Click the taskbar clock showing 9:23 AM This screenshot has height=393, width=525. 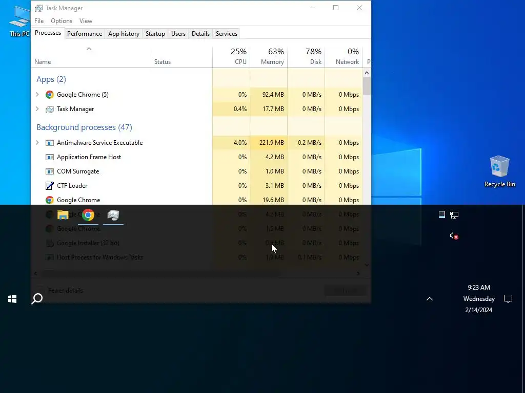pos(479,299)
